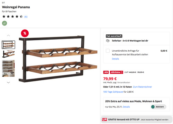Click the star rating icons
Image resolution: width=173 pixels, height=124 pixels.
(12, 17)
